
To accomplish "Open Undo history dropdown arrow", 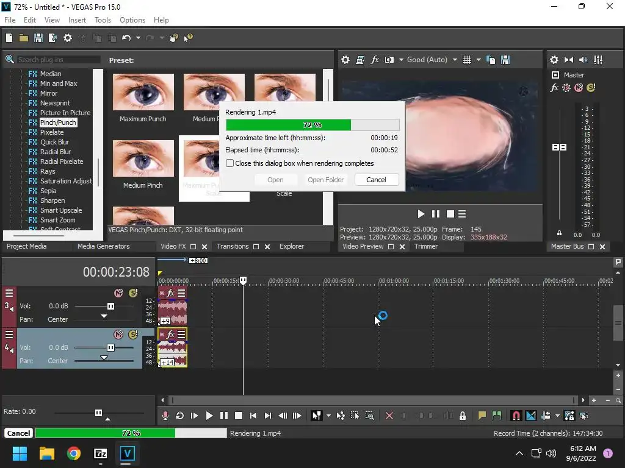I will (138, 38).
